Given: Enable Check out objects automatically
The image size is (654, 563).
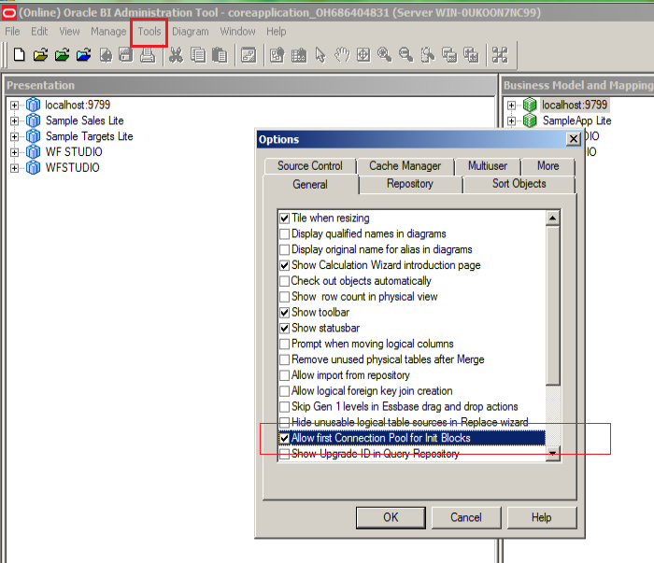Looking at the screenshot, I should pyautogui.click(x=284, y=281).
